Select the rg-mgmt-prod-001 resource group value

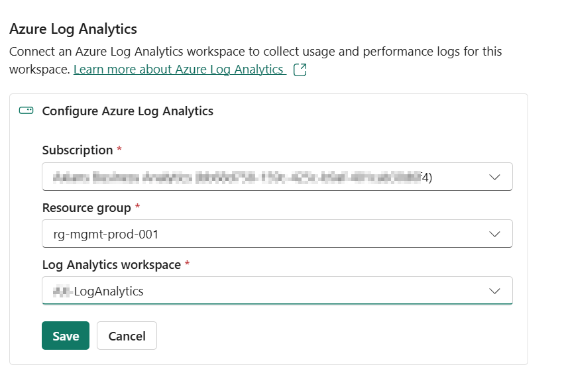[106, 234]
